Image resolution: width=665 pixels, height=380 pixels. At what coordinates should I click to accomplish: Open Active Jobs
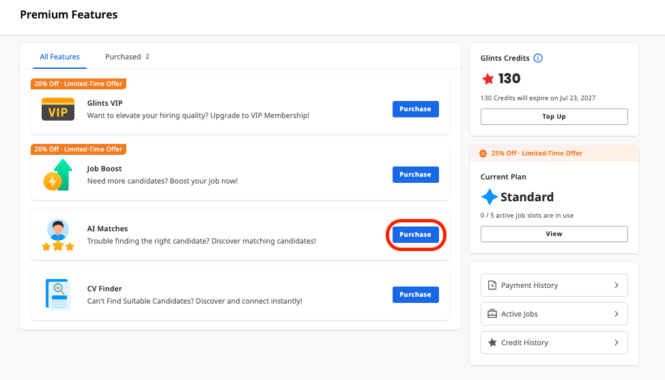click(x=554, y=314)
